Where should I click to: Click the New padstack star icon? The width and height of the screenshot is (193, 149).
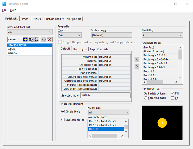[25, 40]
